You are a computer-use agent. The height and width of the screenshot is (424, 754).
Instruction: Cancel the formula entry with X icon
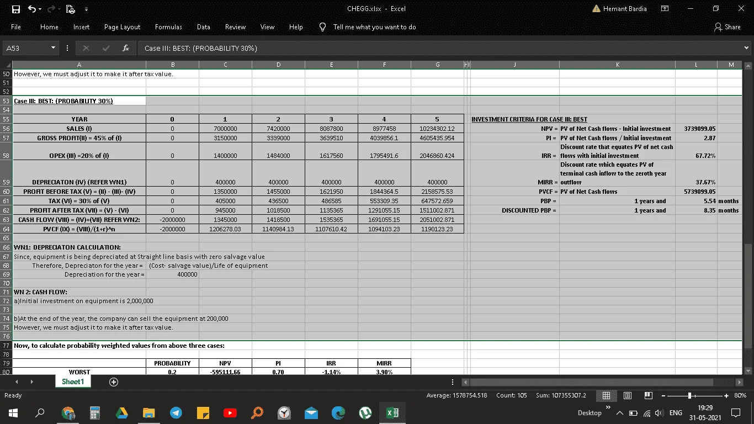pos(86,48)
